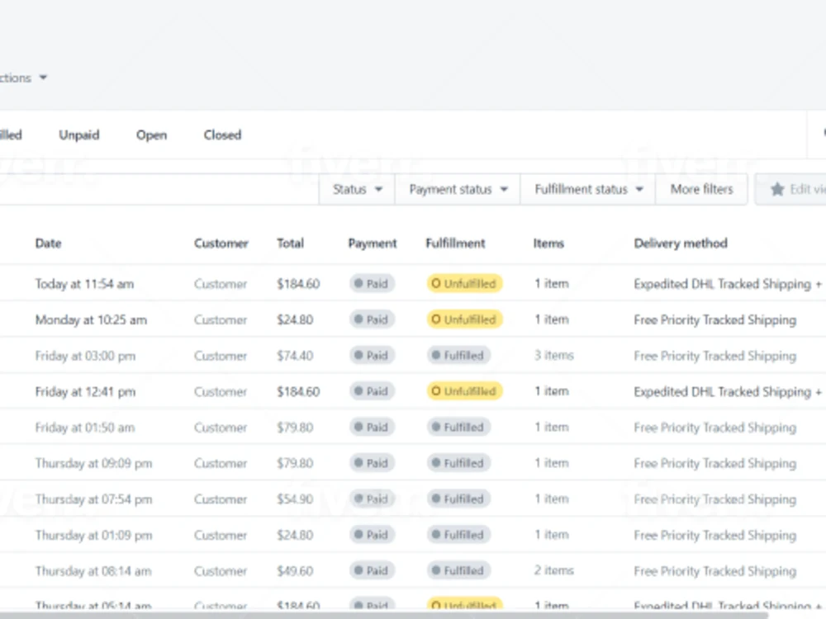Click Paid badge on Thursday 09:09 pm order
The height and width of the screenshot is (619, 826).
pos(372,463)
